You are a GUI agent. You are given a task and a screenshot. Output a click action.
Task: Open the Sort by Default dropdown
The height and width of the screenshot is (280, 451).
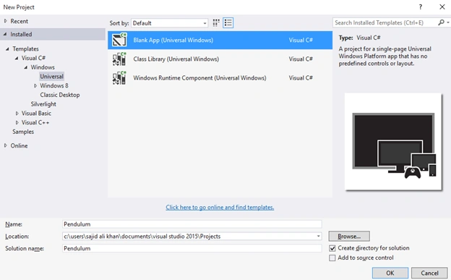pyautogui.click(x=169, y=23)
